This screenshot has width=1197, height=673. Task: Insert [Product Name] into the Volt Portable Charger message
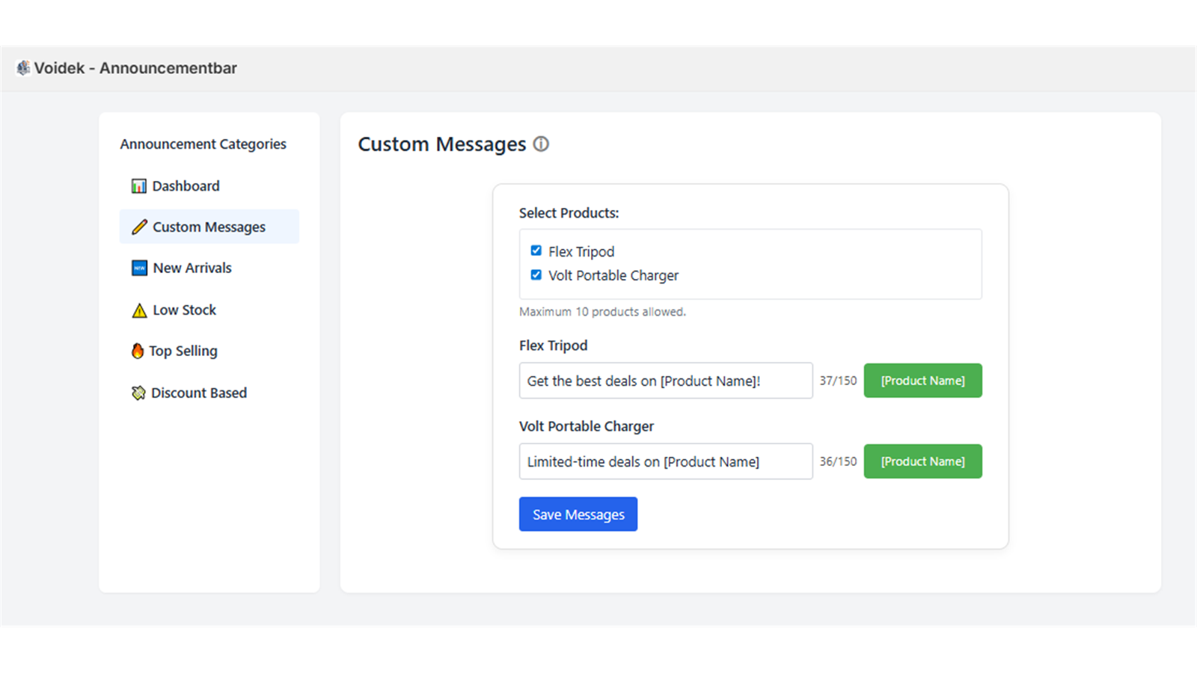[x=922, y=461]
